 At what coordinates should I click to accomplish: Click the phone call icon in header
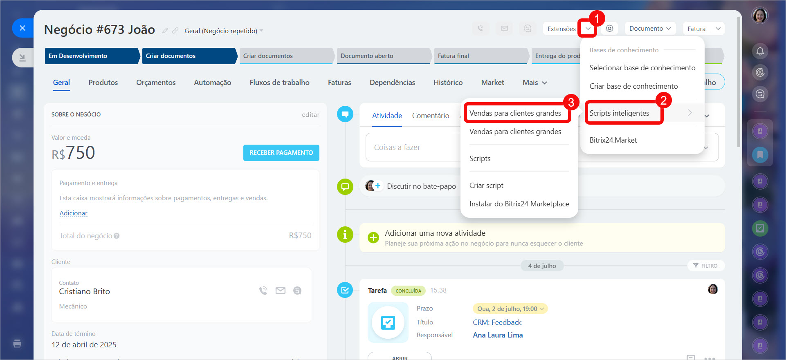pos(481,29)
